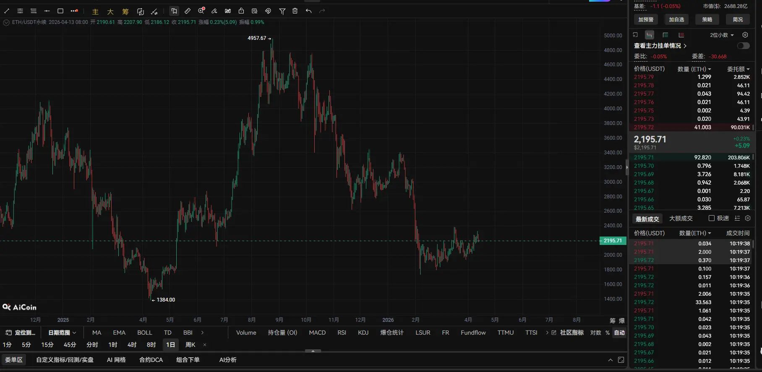The width and height of the screenshot is (762, 372).
Task: Toggle the 查看主力挂单情况 switch
Action: [x=743, y=46]
